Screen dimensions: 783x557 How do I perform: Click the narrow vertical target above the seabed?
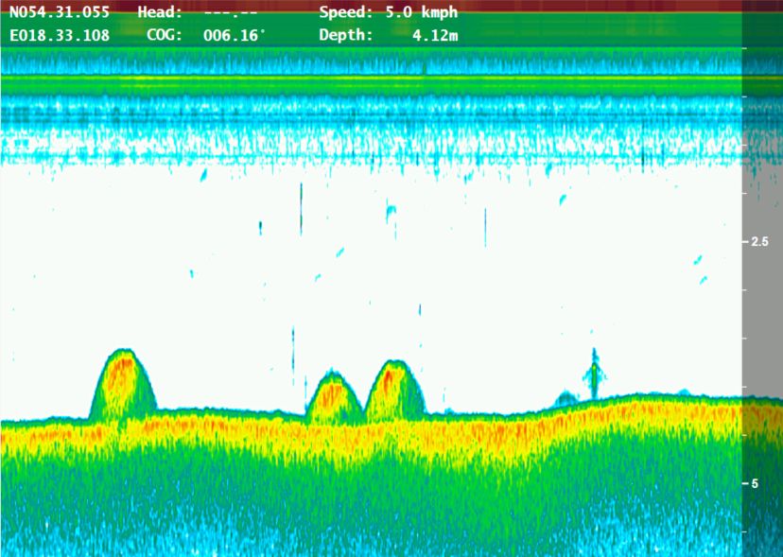tap(594, 374)
